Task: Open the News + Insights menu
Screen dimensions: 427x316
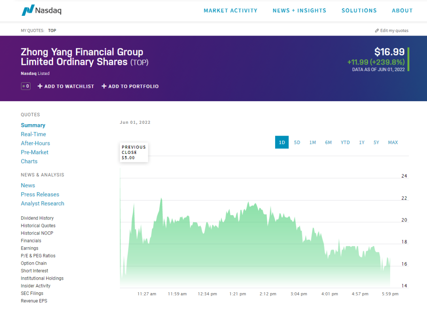Action: point(299,11)
